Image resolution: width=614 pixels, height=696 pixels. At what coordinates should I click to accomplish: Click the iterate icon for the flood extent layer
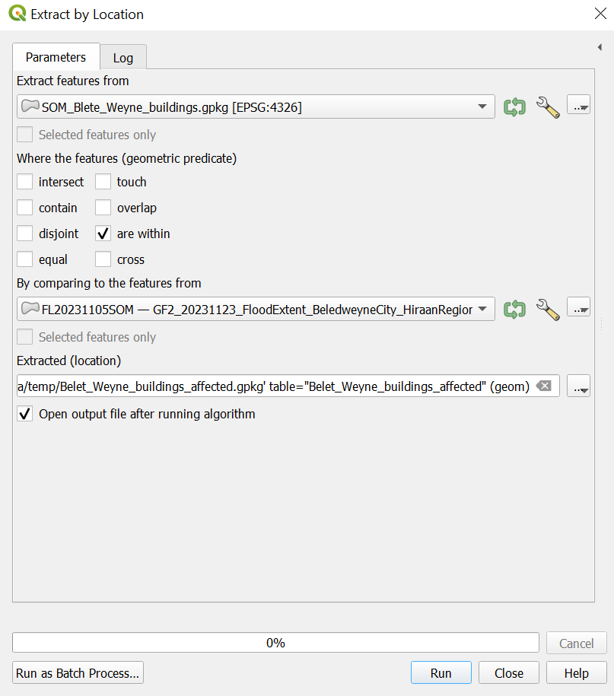pyautogui.click(x=515, y=310)
